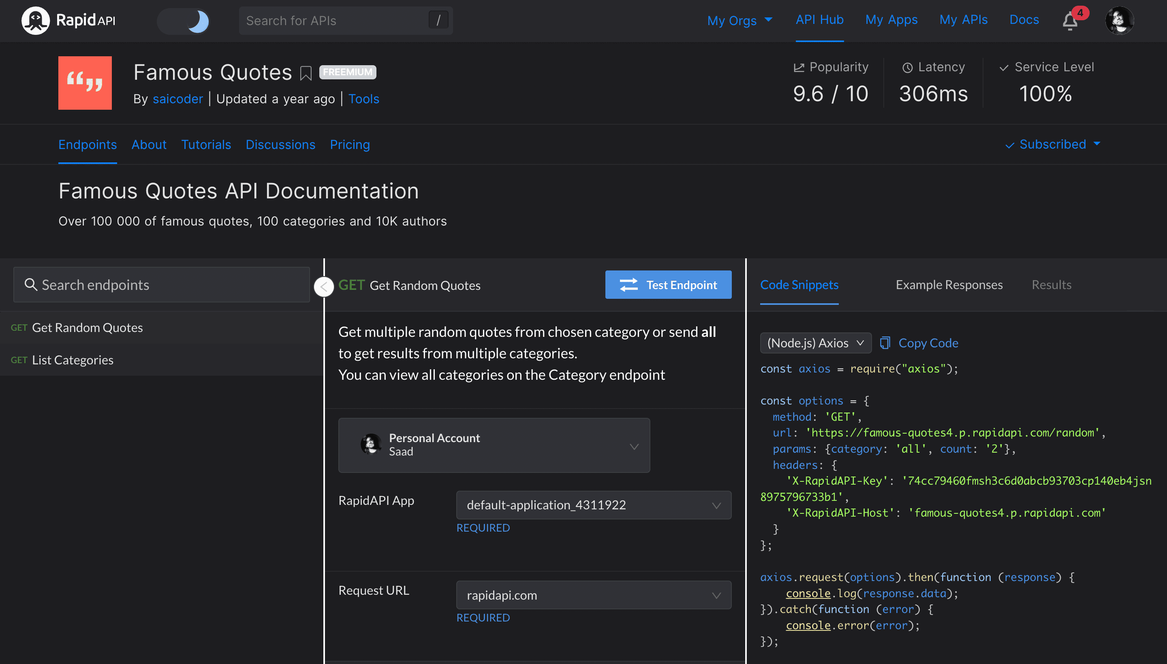Go to API Hub
Viewport: 1167px width, 664px height.
(x=819, y=19)
